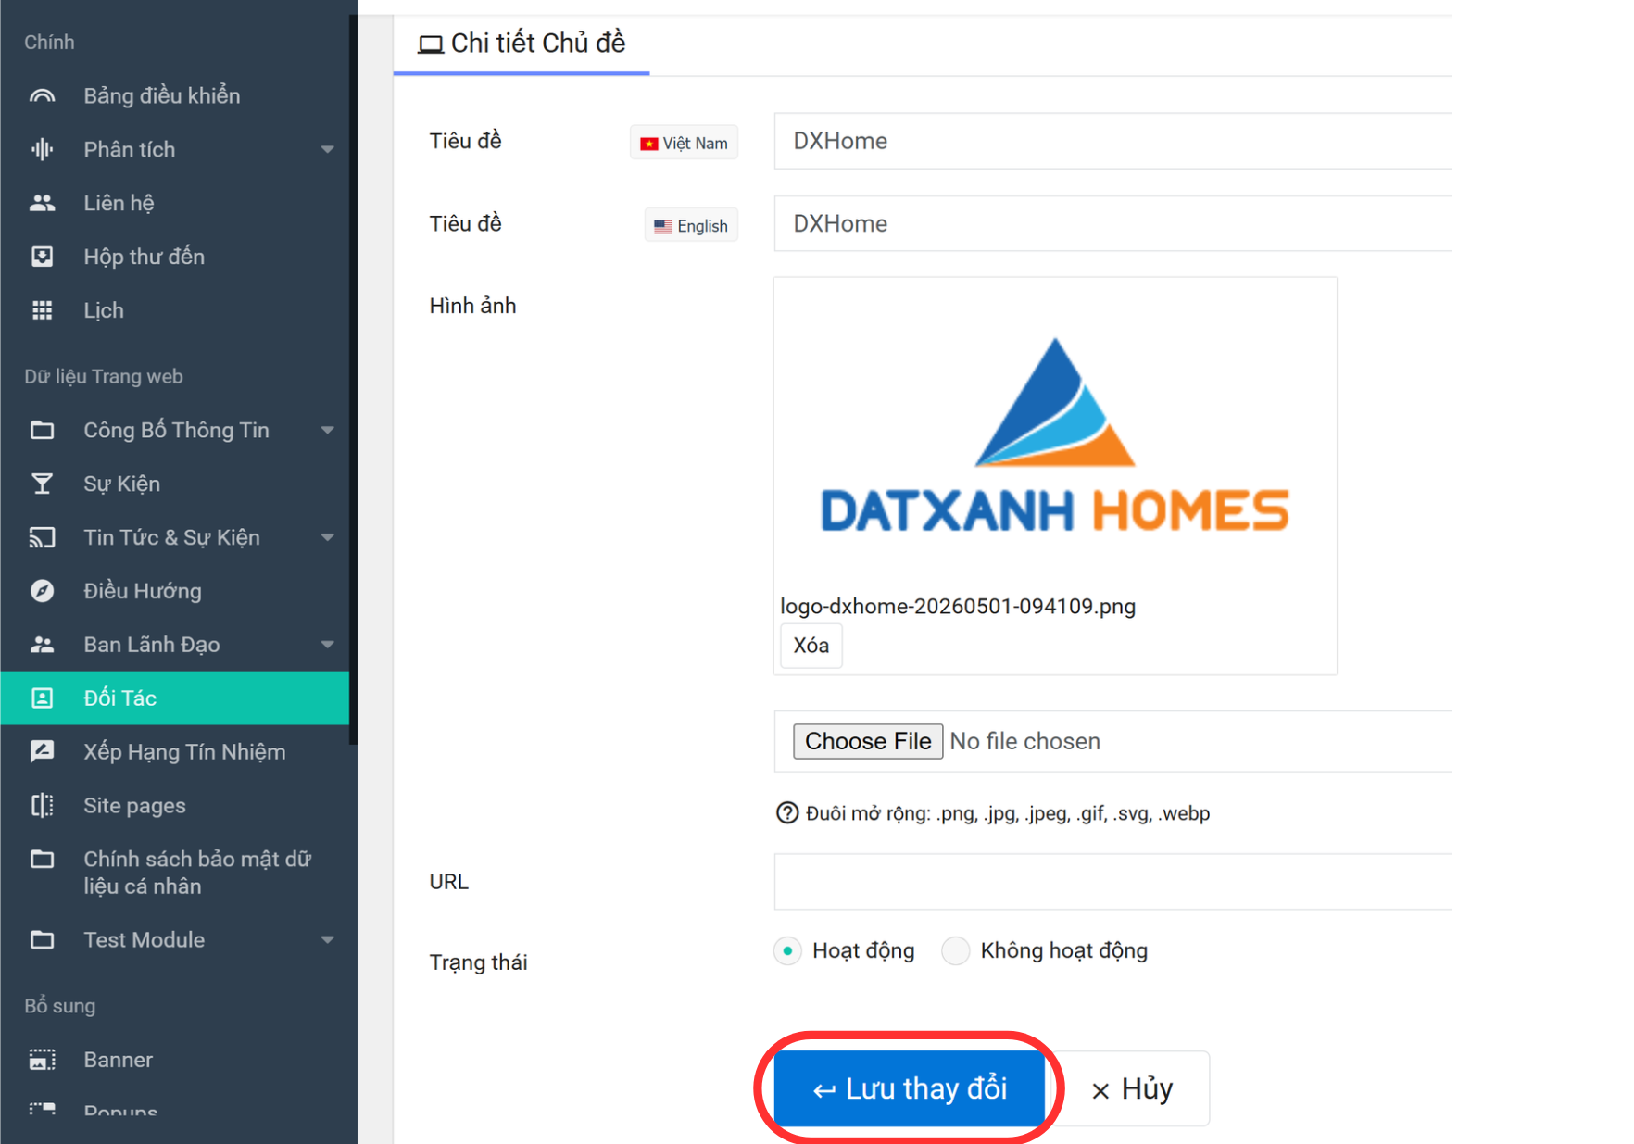Focus the Vietnamese Tiêu đề input field
1634x1144 pixels.
(1112, 141)
